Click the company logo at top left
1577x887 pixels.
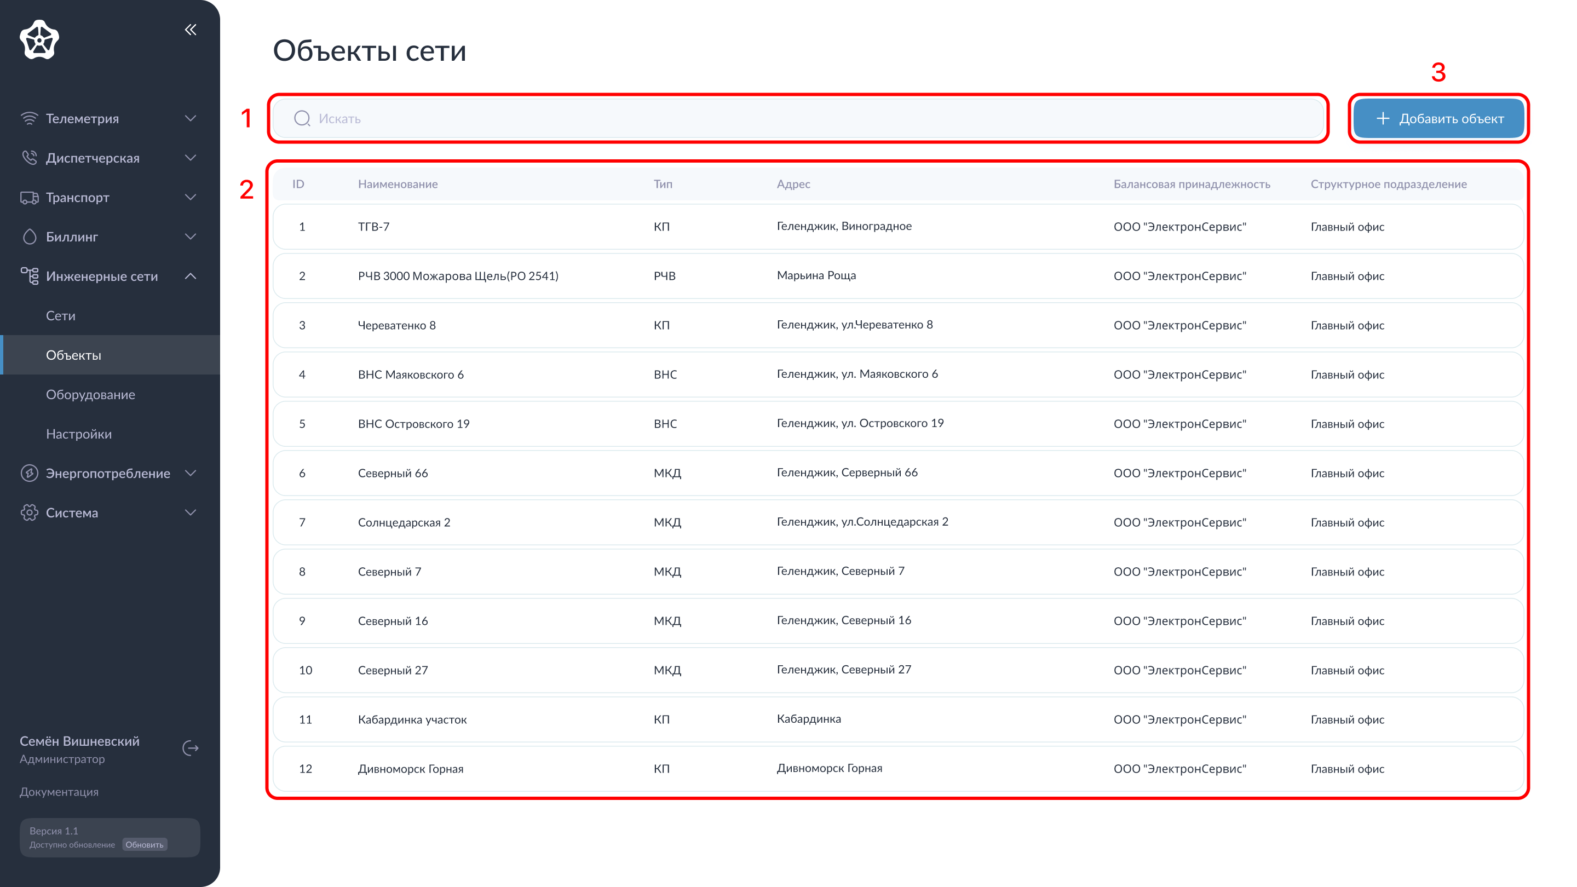[x=39, y=39]
